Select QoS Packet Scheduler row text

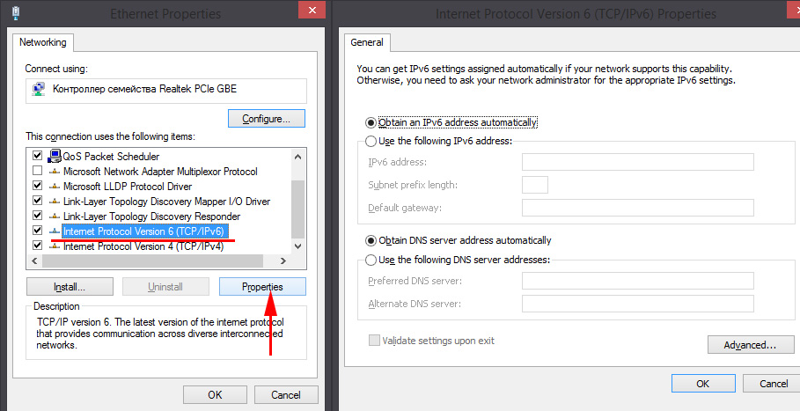coord(111,156)
